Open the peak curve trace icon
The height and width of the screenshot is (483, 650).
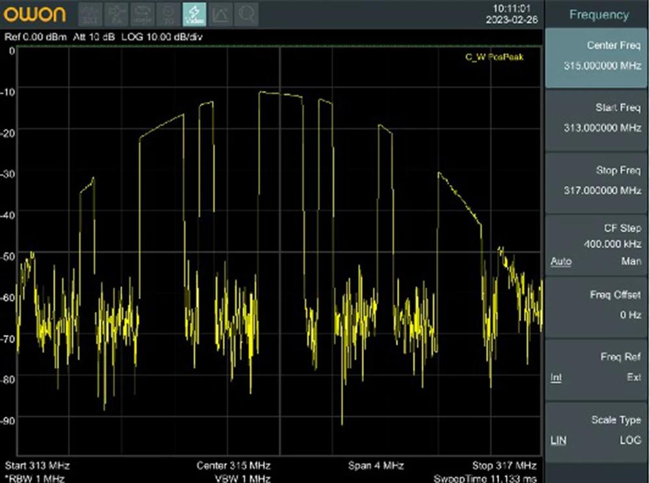coord(220,14)
